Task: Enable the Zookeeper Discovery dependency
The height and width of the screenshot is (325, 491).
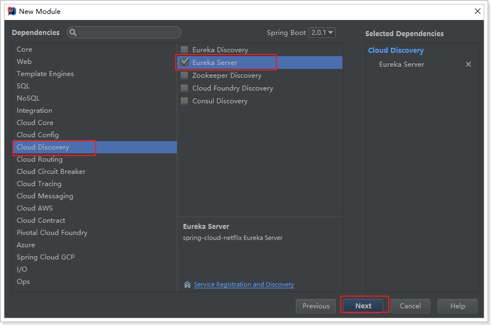Action: coord(185,75)
